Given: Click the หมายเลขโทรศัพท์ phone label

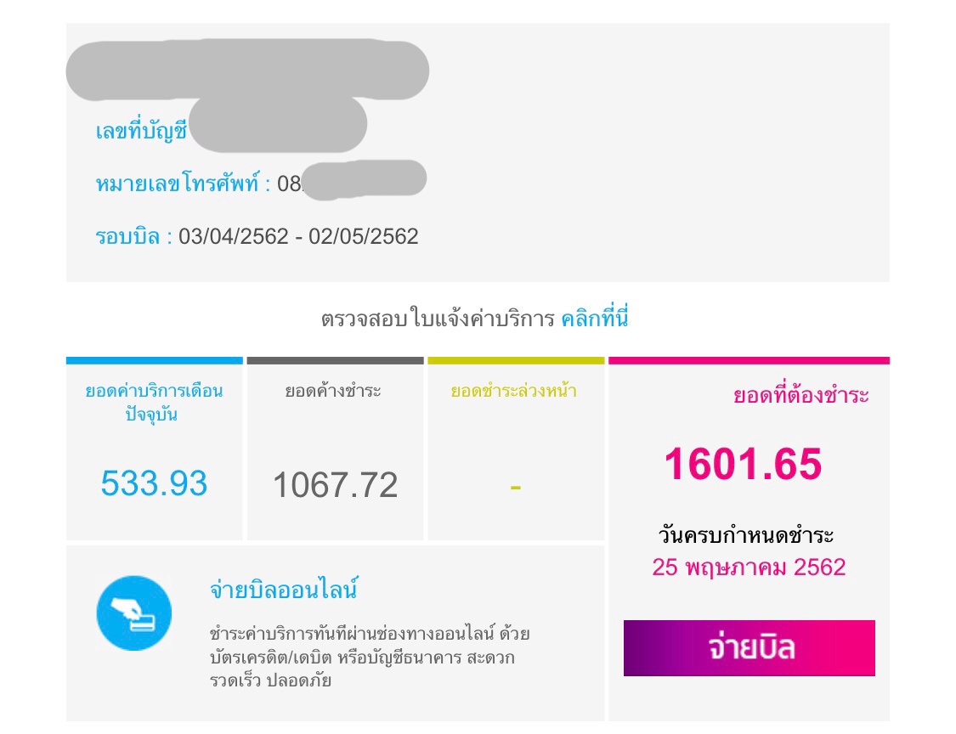Looking at the screenshot, I should (183, 183).
